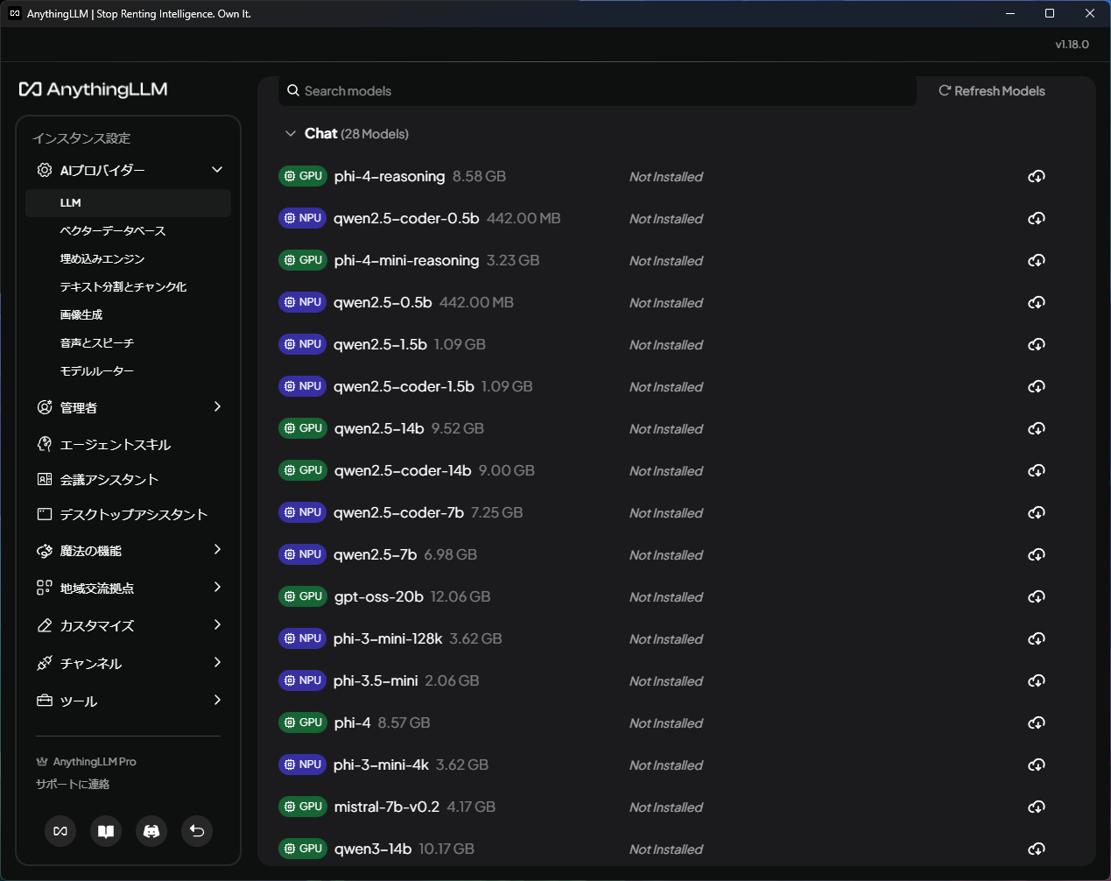This screenshot has width=1111, height=881.
Task: Click the v1.18.0 version label
Action: [1072, 45]
